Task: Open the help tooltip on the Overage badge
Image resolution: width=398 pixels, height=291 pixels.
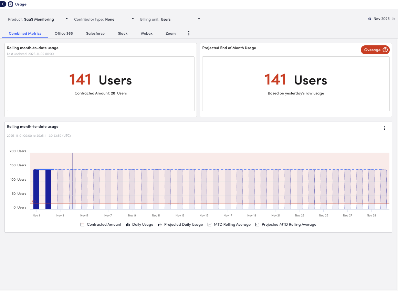Action: pos(385,50)
